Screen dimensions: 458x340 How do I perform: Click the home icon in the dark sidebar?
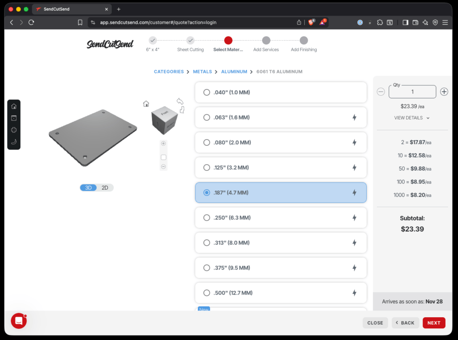pyautogui.click(x=14, y=106)
